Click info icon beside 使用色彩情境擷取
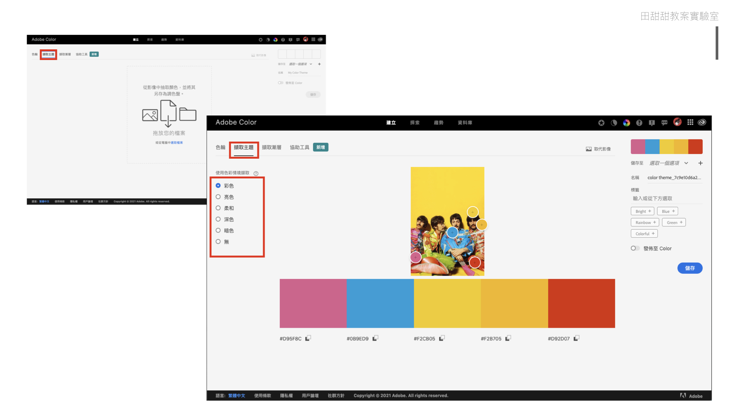 click(256, 173)
